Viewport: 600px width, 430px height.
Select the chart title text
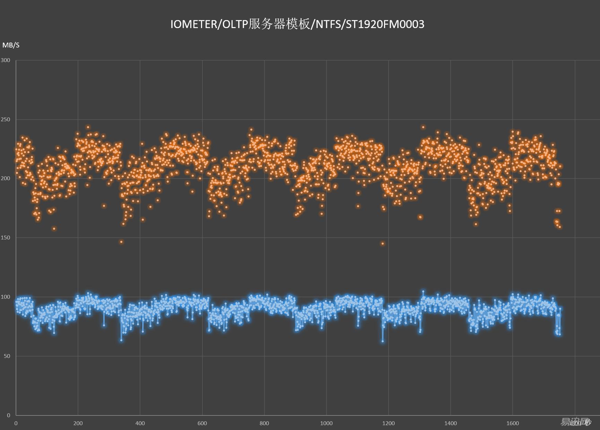tap(297, 24)
